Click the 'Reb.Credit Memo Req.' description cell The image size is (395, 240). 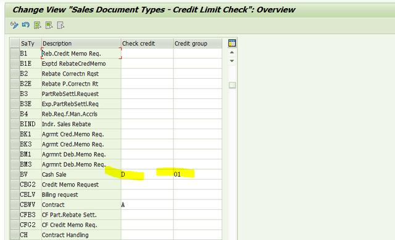81,54
